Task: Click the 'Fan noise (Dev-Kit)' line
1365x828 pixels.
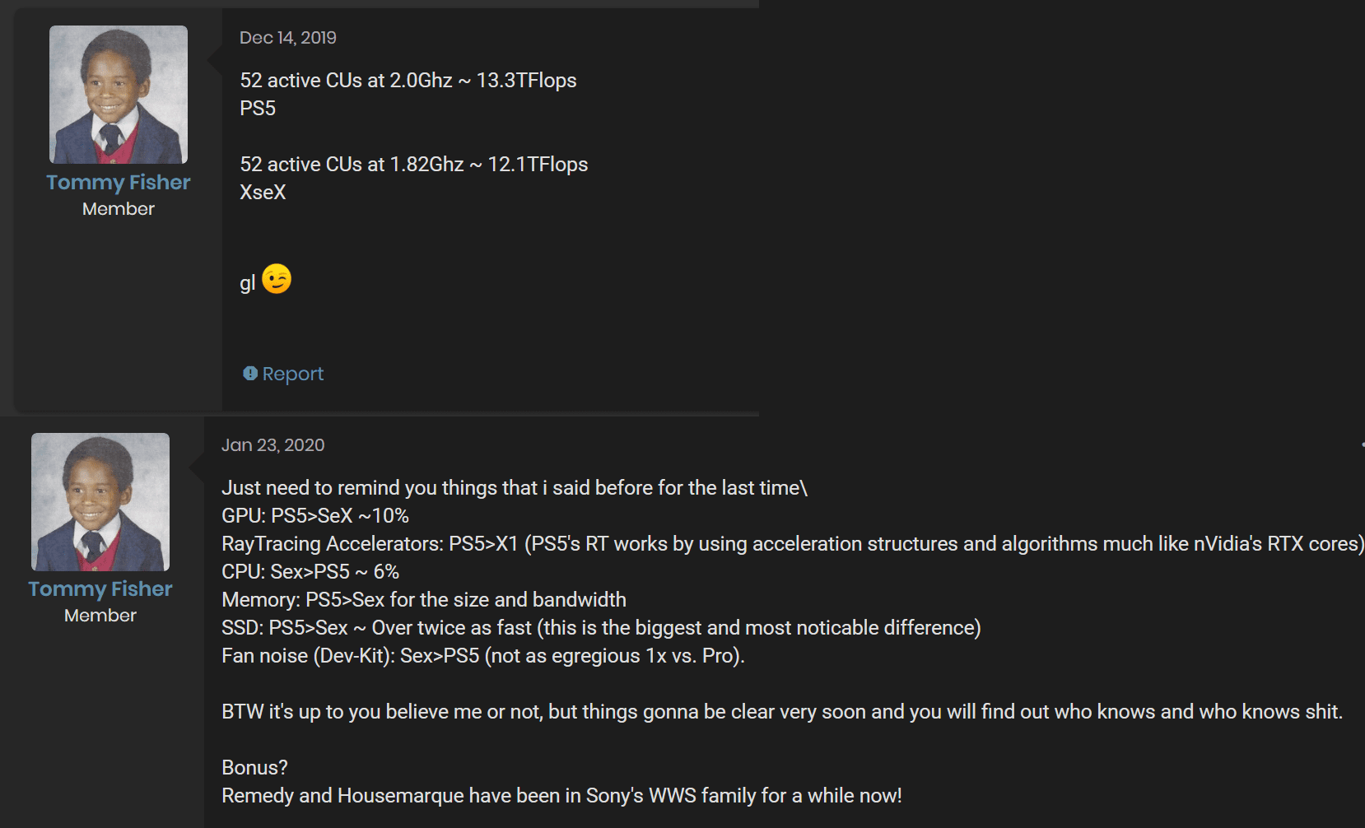Action: [x=482, y=656]
